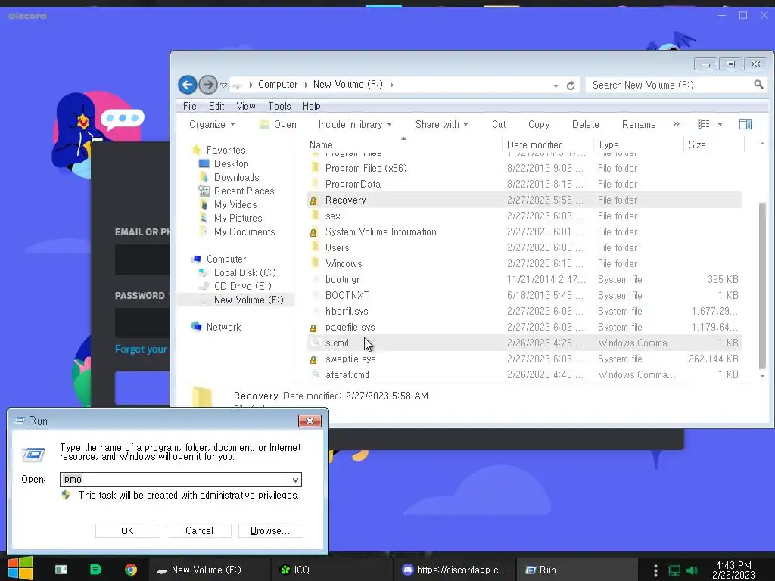Click the volume speaker icon in tray
Screen dimensions: 775x581
click(x=692, y=570)
